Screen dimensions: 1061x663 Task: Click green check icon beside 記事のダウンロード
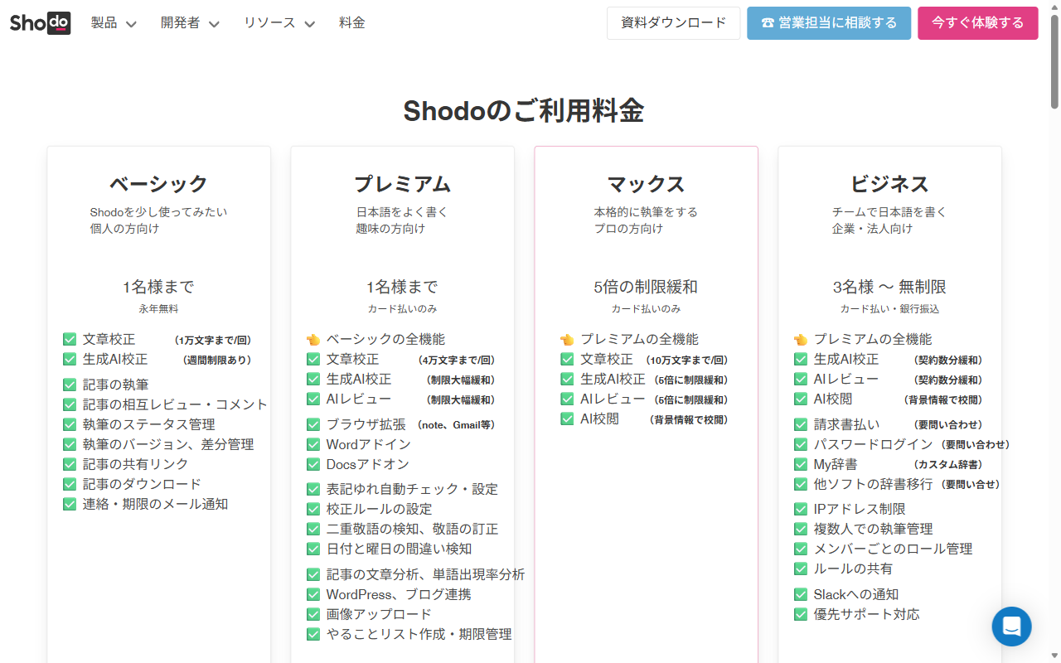point(70,484)
